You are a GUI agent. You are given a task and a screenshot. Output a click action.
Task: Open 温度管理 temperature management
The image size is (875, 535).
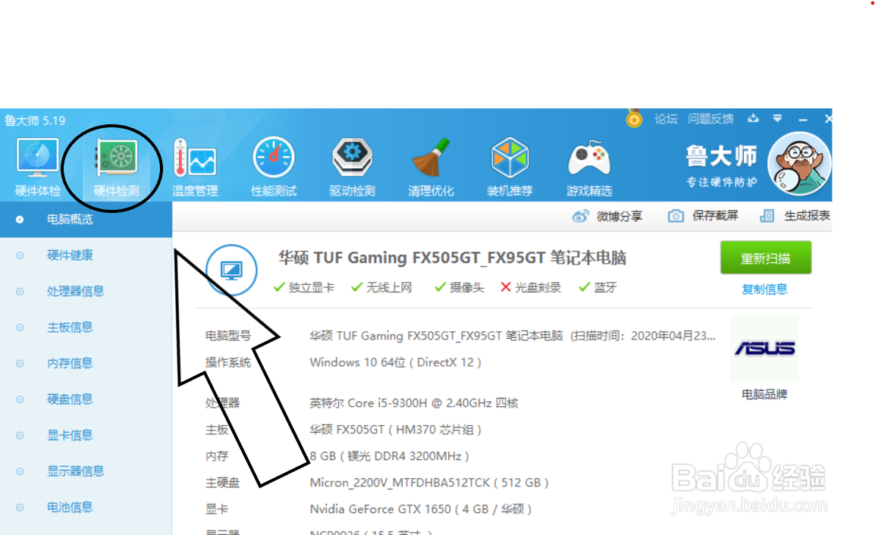click(195, 167)
